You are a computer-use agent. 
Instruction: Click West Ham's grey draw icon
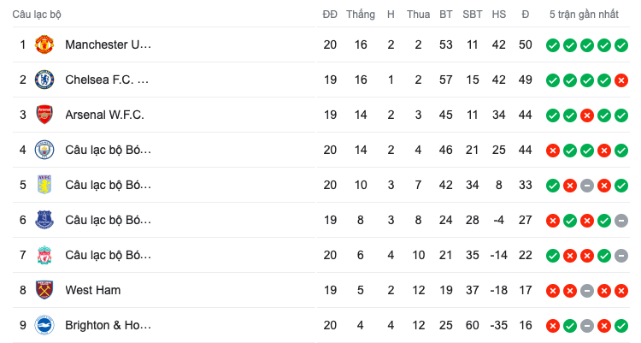tap(586, 290)
